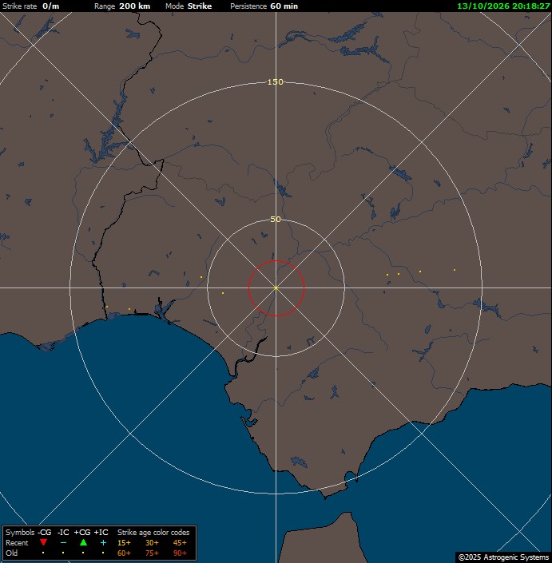
Task: Click the 45+ strike age color code
Action: [x=180, y=542]
